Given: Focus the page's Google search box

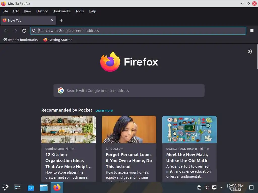Looking at the screenshot, I should click(129, 90).
